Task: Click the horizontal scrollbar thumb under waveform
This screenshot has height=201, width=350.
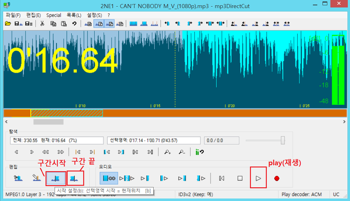Action: point(49,122)
